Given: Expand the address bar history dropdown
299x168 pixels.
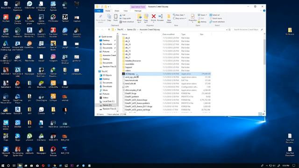Looking at the screenshot, I should (x=227, y=30).
